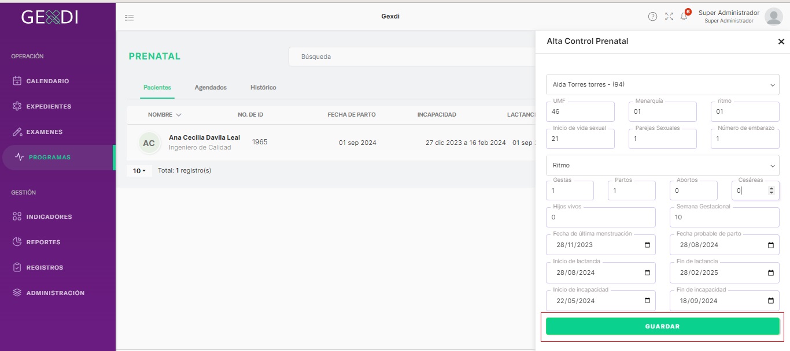The height and width of the screenshot is (351, 790).
Task: Open the Examenes sidebar icon
Action: pos(17,132)
